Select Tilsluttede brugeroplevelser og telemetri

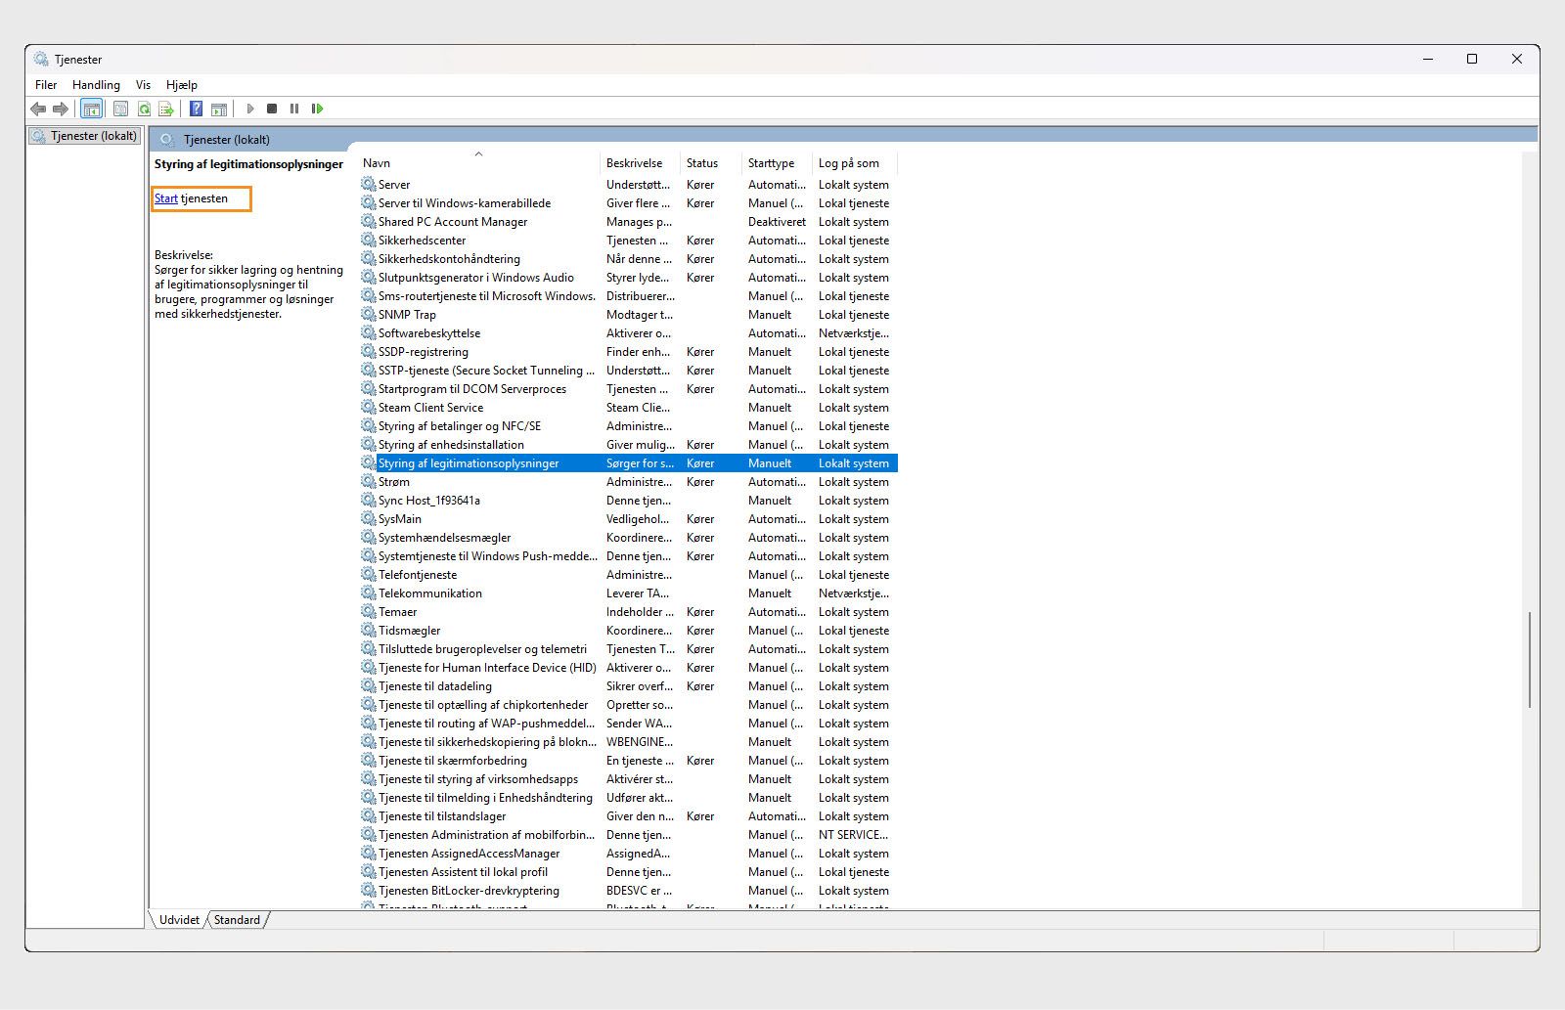pyautogui.click(x=629, y=648)
